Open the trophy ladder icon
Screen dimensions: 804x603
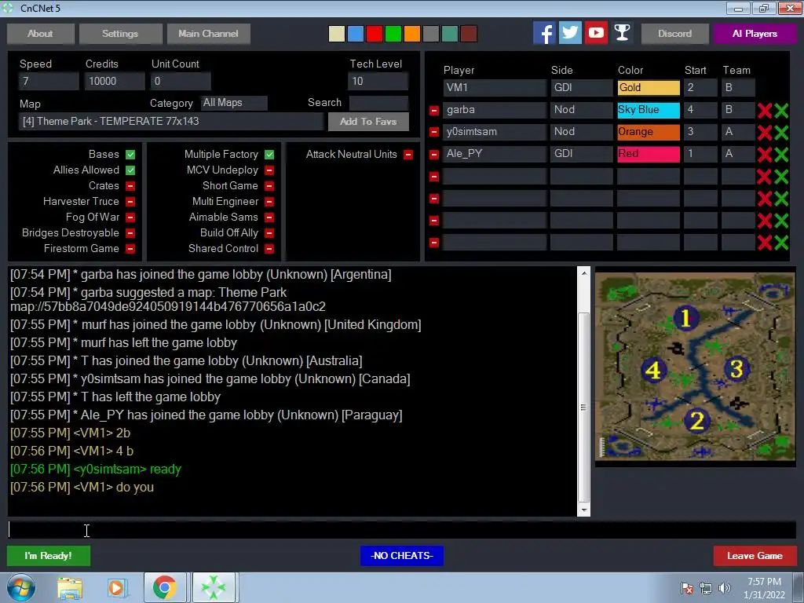tap(622, 33)
